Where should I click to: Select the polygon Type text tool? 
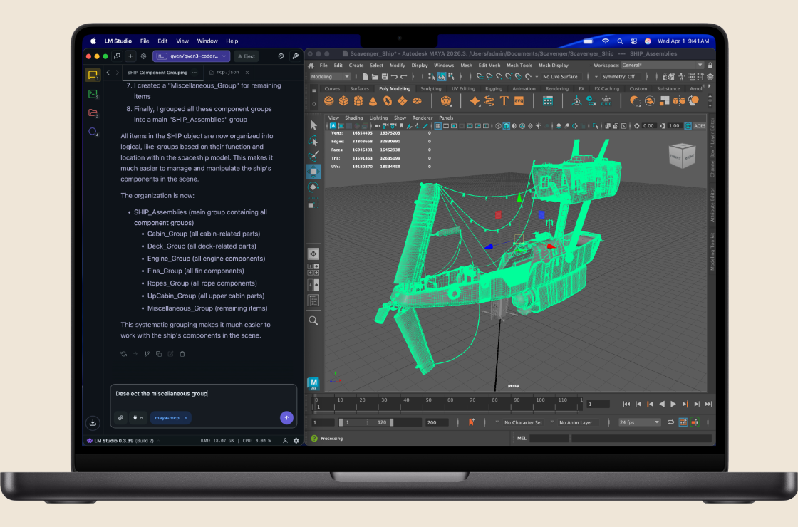504,101
